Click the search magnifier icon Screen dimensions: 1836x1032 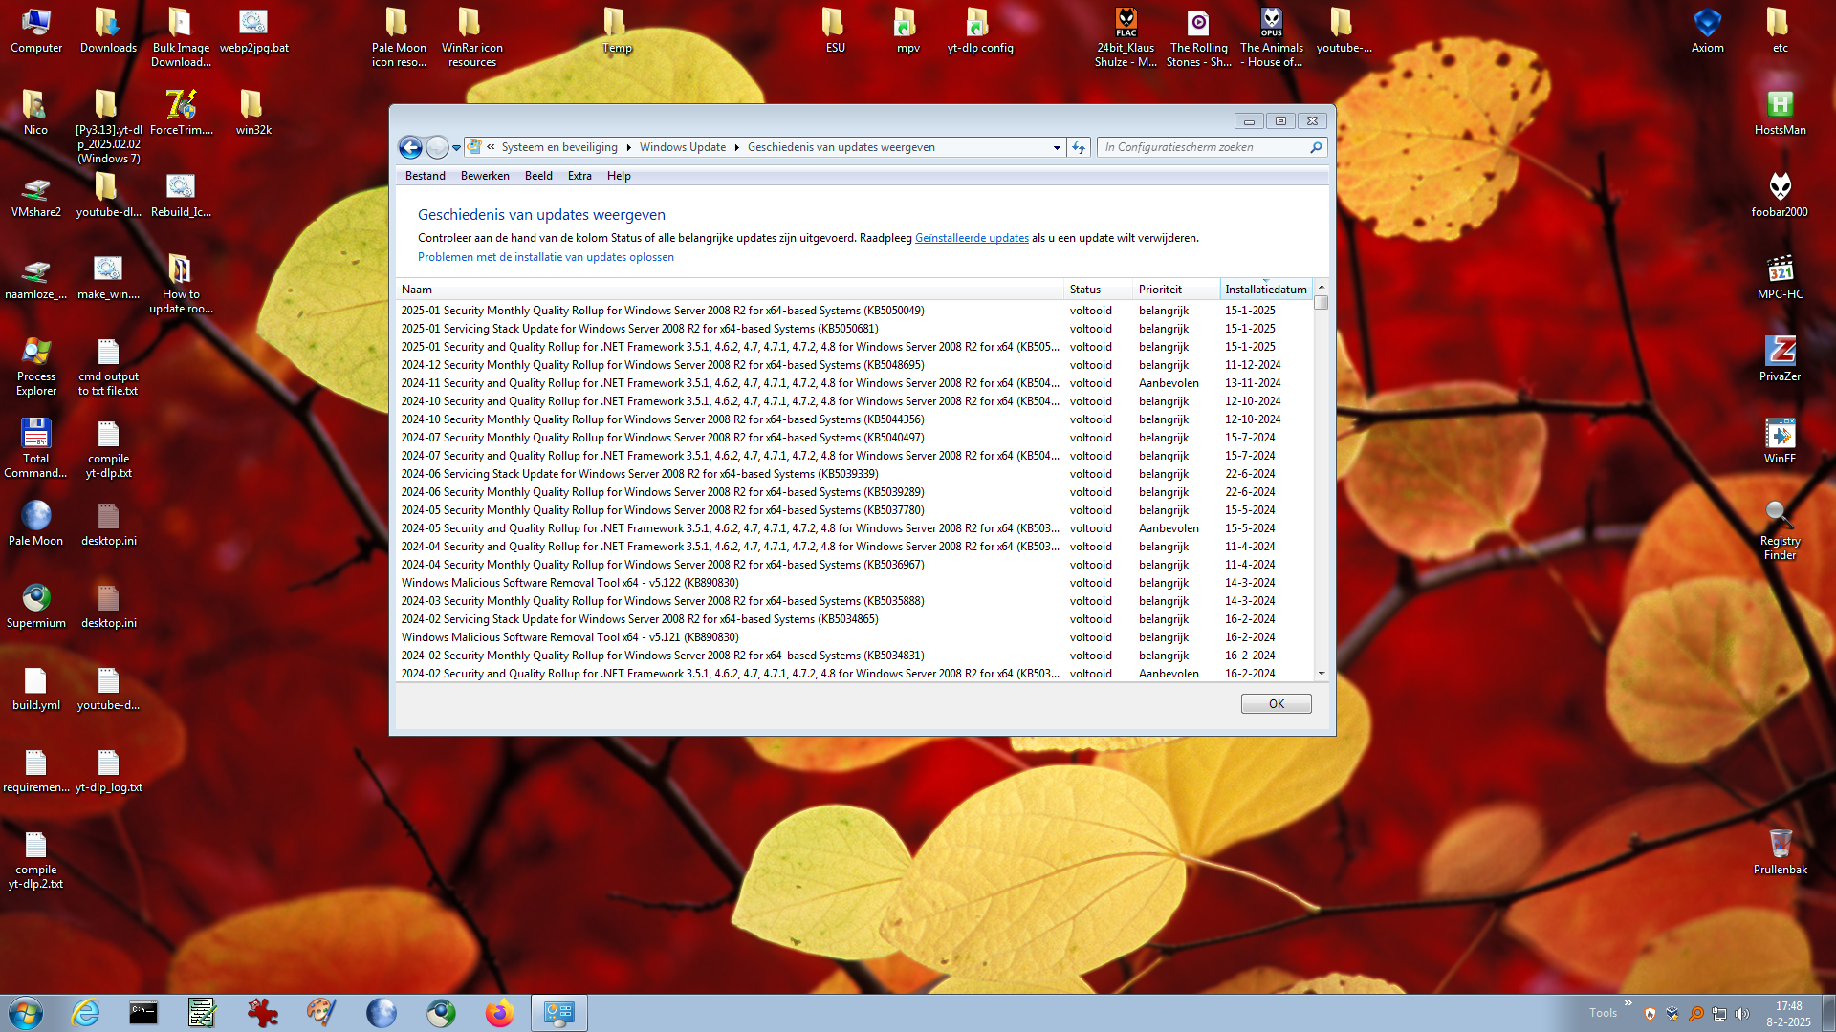click(1316, 147)
